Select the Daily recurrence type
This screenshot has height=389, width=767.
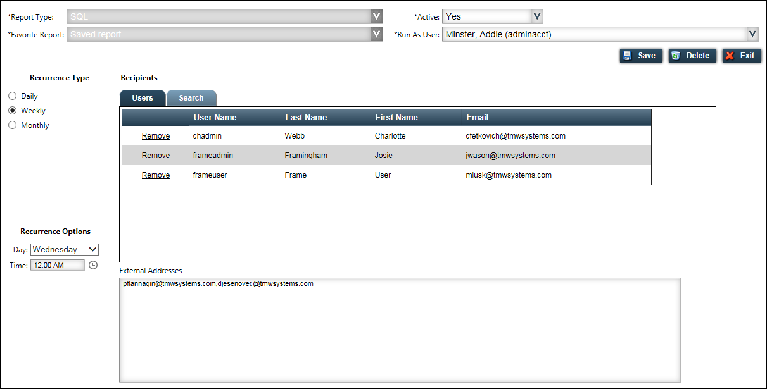(12, 96)
